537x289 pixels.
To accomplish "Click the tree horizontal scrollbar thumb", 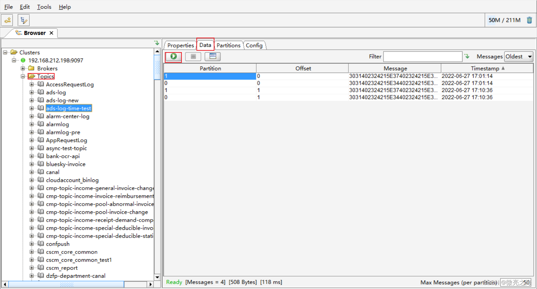I will point(66,284).
